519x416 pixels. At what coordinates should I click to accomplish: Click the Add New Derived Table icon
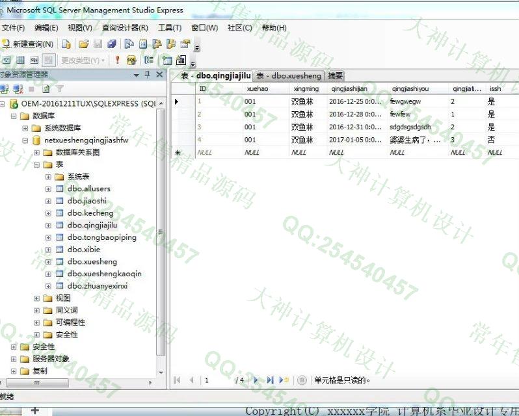(181, 60)
